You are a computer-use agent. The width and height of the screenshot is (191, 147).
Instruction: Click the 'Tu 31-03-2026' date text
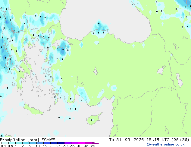coord(127,140)
